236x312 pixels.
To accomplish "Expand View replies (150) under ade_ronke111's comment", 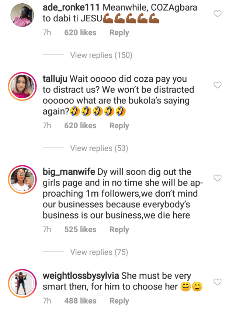I will coord(101,55).
